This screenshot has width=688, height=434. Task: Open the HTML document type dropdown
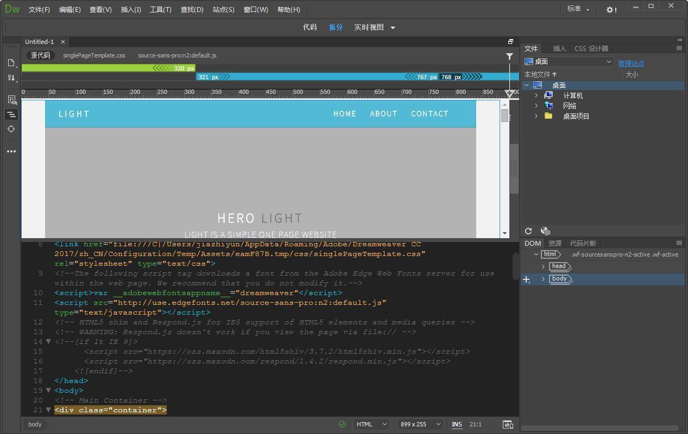[371, 424]
